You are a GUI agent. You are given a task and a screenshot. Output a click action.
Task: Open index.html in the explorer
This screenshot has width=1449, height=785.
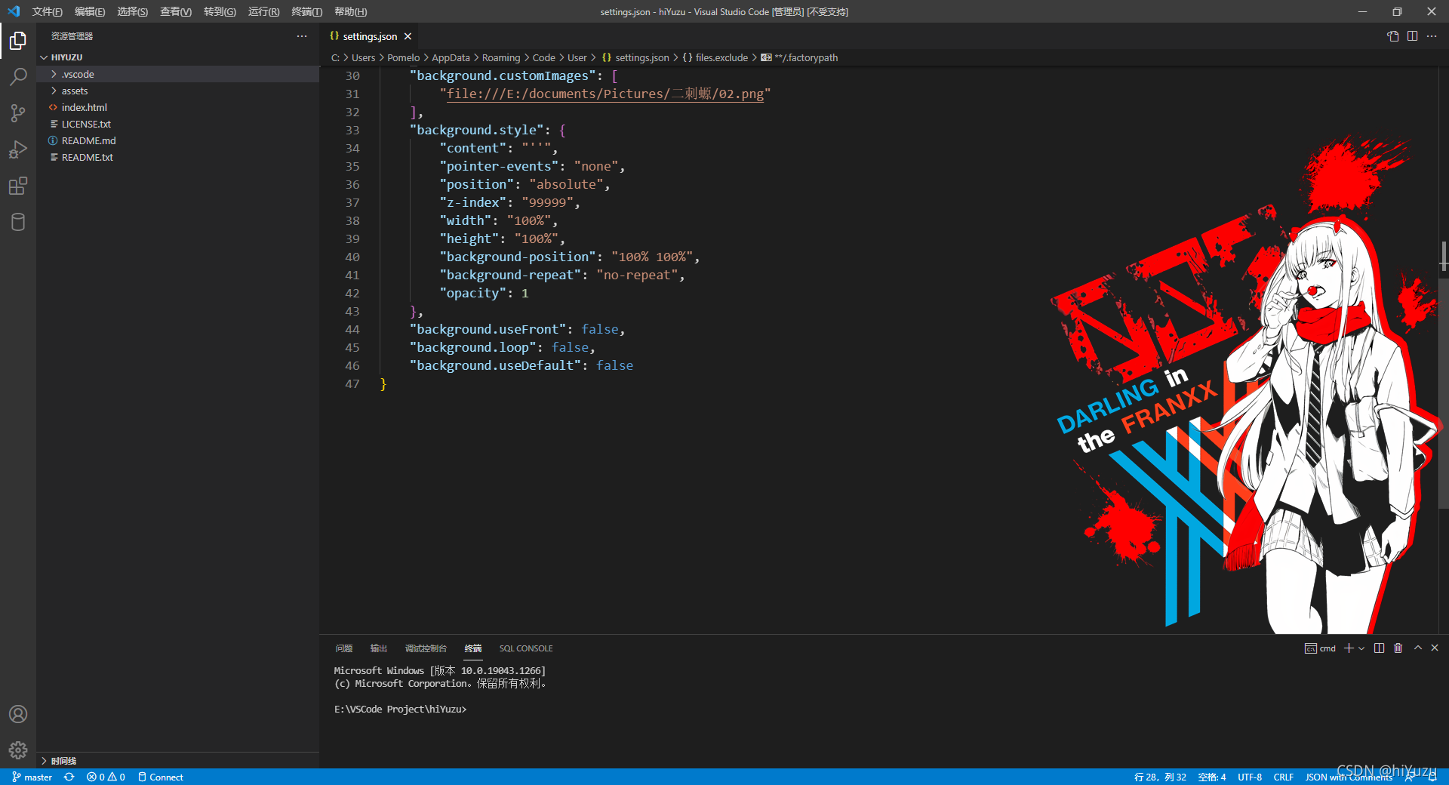tap(178, 107)
